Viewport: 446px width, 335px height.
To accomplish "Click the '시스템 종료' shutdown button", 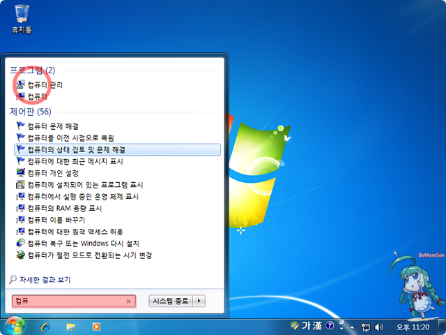I will 171,301.
